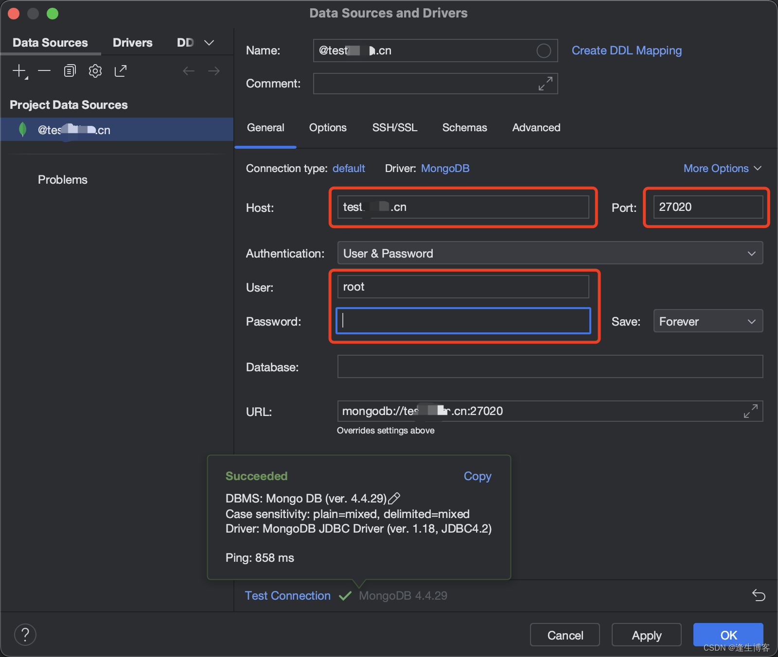
Task: Switch to the Schemas tab
Action: click(464, 127)
